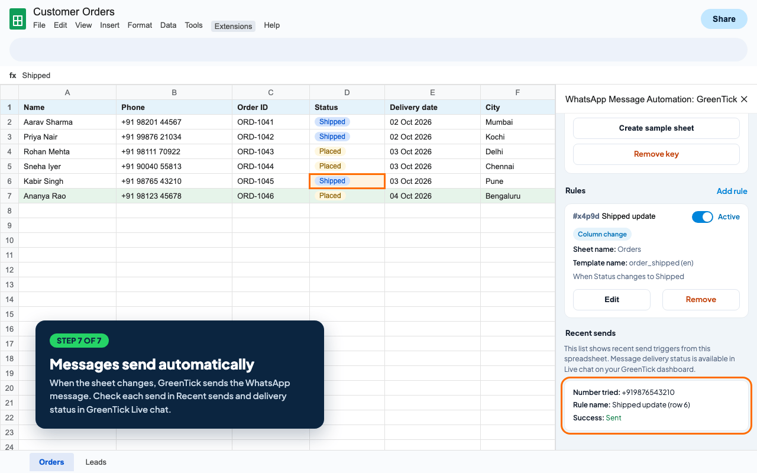Open the Format menu
This screenshot has height=473, width=757.
click(x=140, y=25)
